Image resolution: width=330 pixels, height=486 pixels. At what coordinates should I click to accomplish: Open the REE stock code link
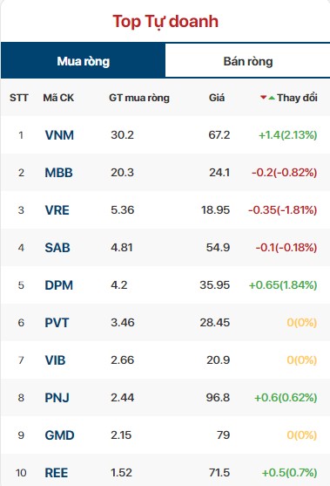[57, 473]
